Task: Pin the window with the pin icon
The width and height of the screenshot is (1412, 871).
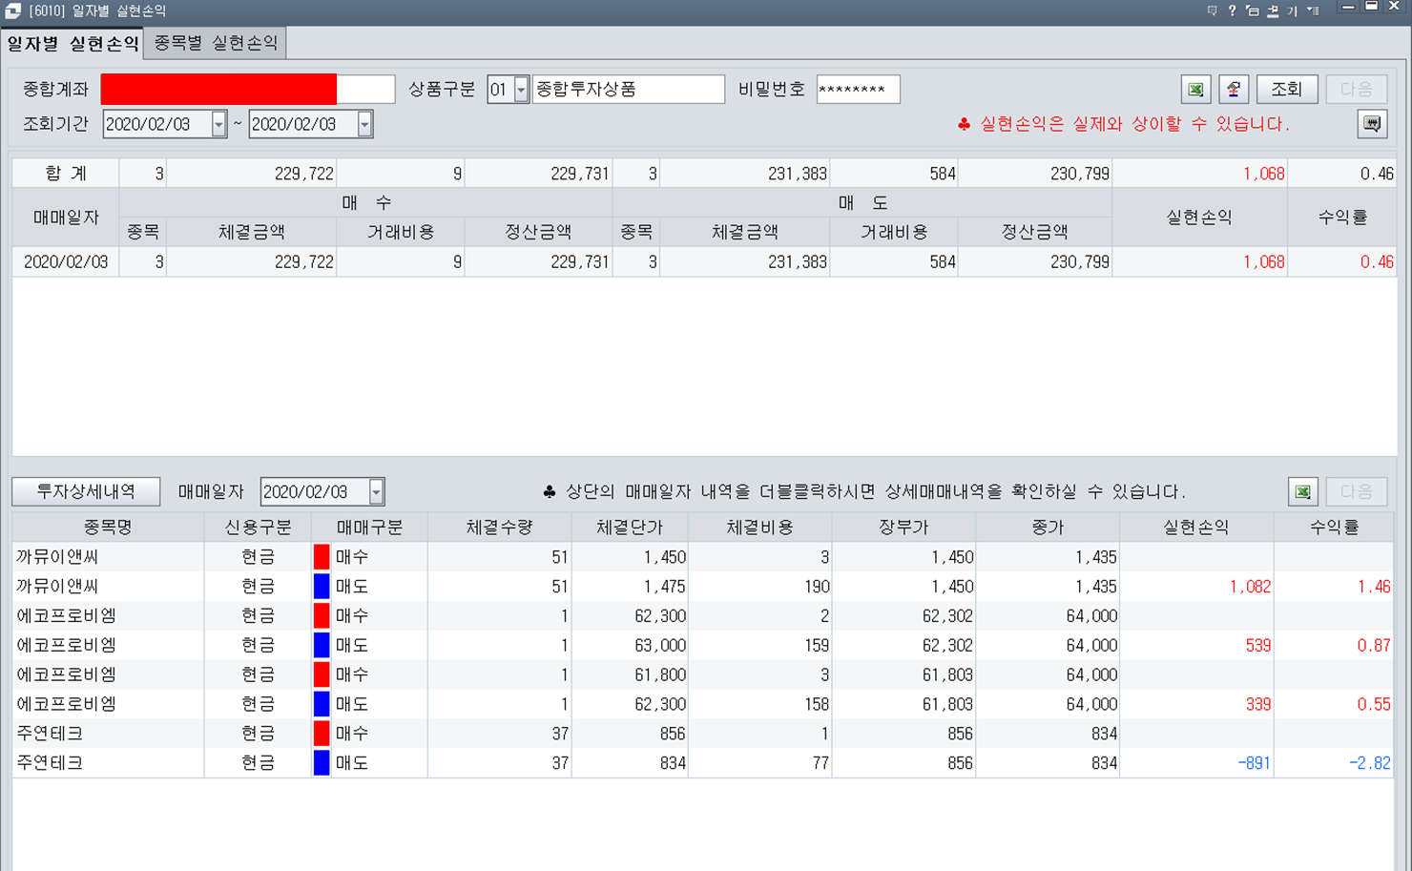Action: coord(1272,10)
